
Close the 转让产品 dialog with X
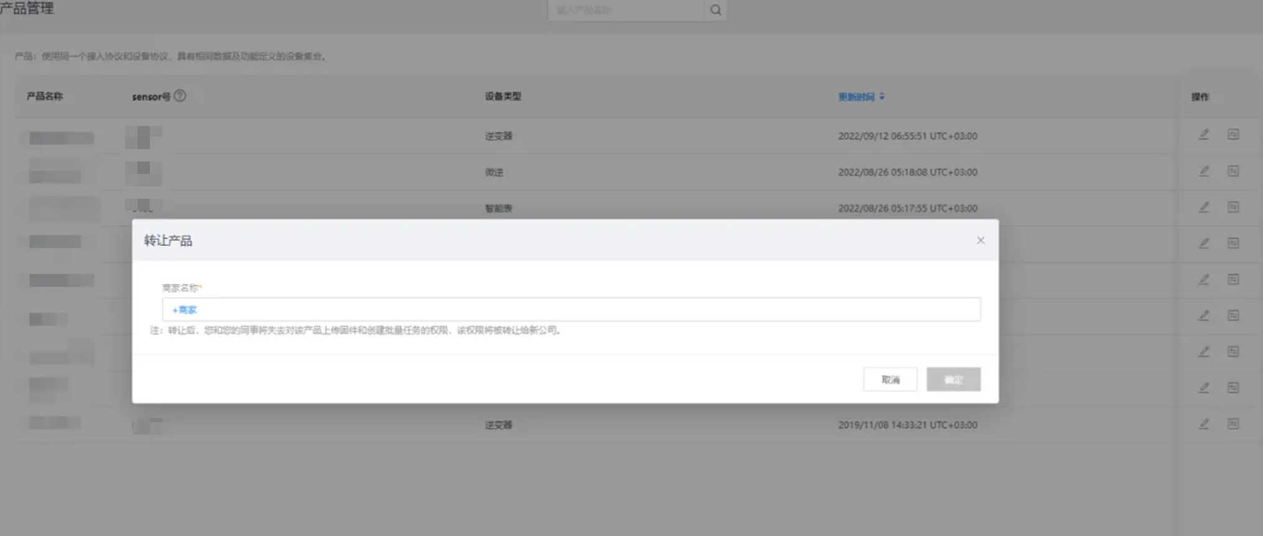980,240
